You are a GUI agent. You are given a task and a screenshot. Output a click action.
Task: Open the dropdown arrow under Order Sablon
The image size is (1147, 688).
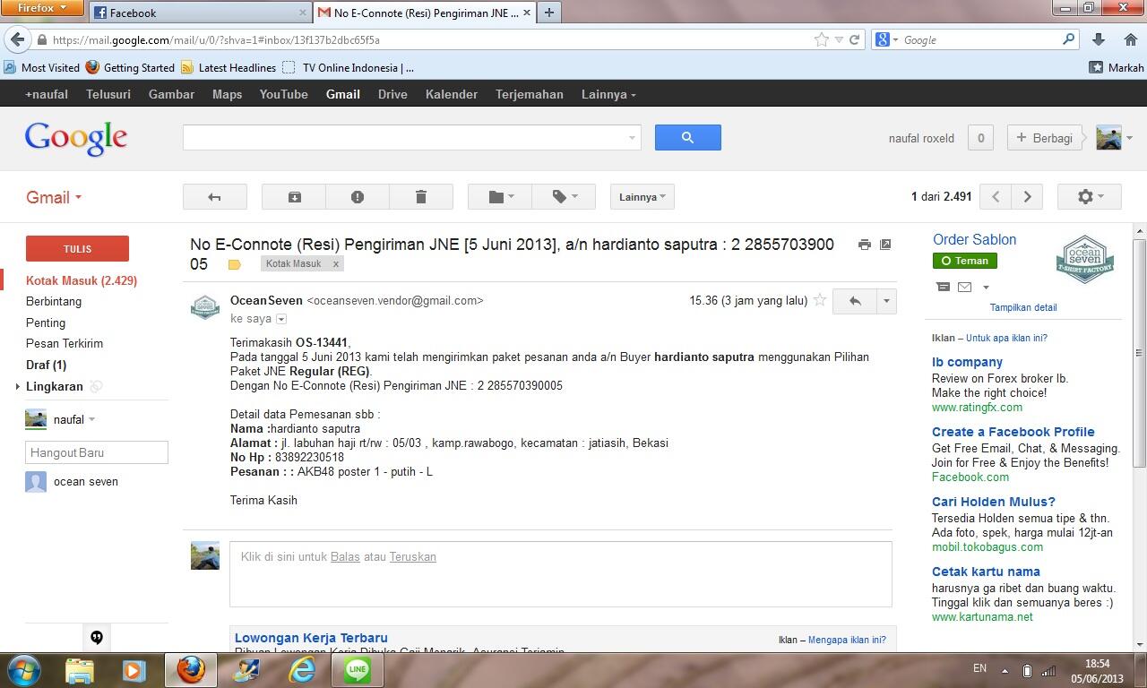point(986,288)
